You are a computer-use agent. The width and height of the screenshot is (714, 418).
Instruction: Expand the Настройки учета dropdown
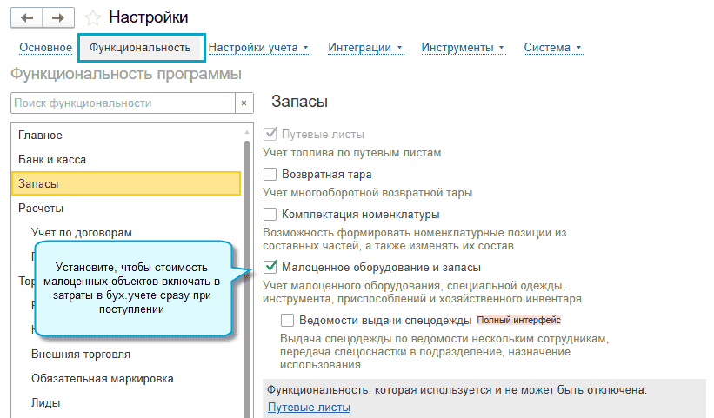(258, 48)
